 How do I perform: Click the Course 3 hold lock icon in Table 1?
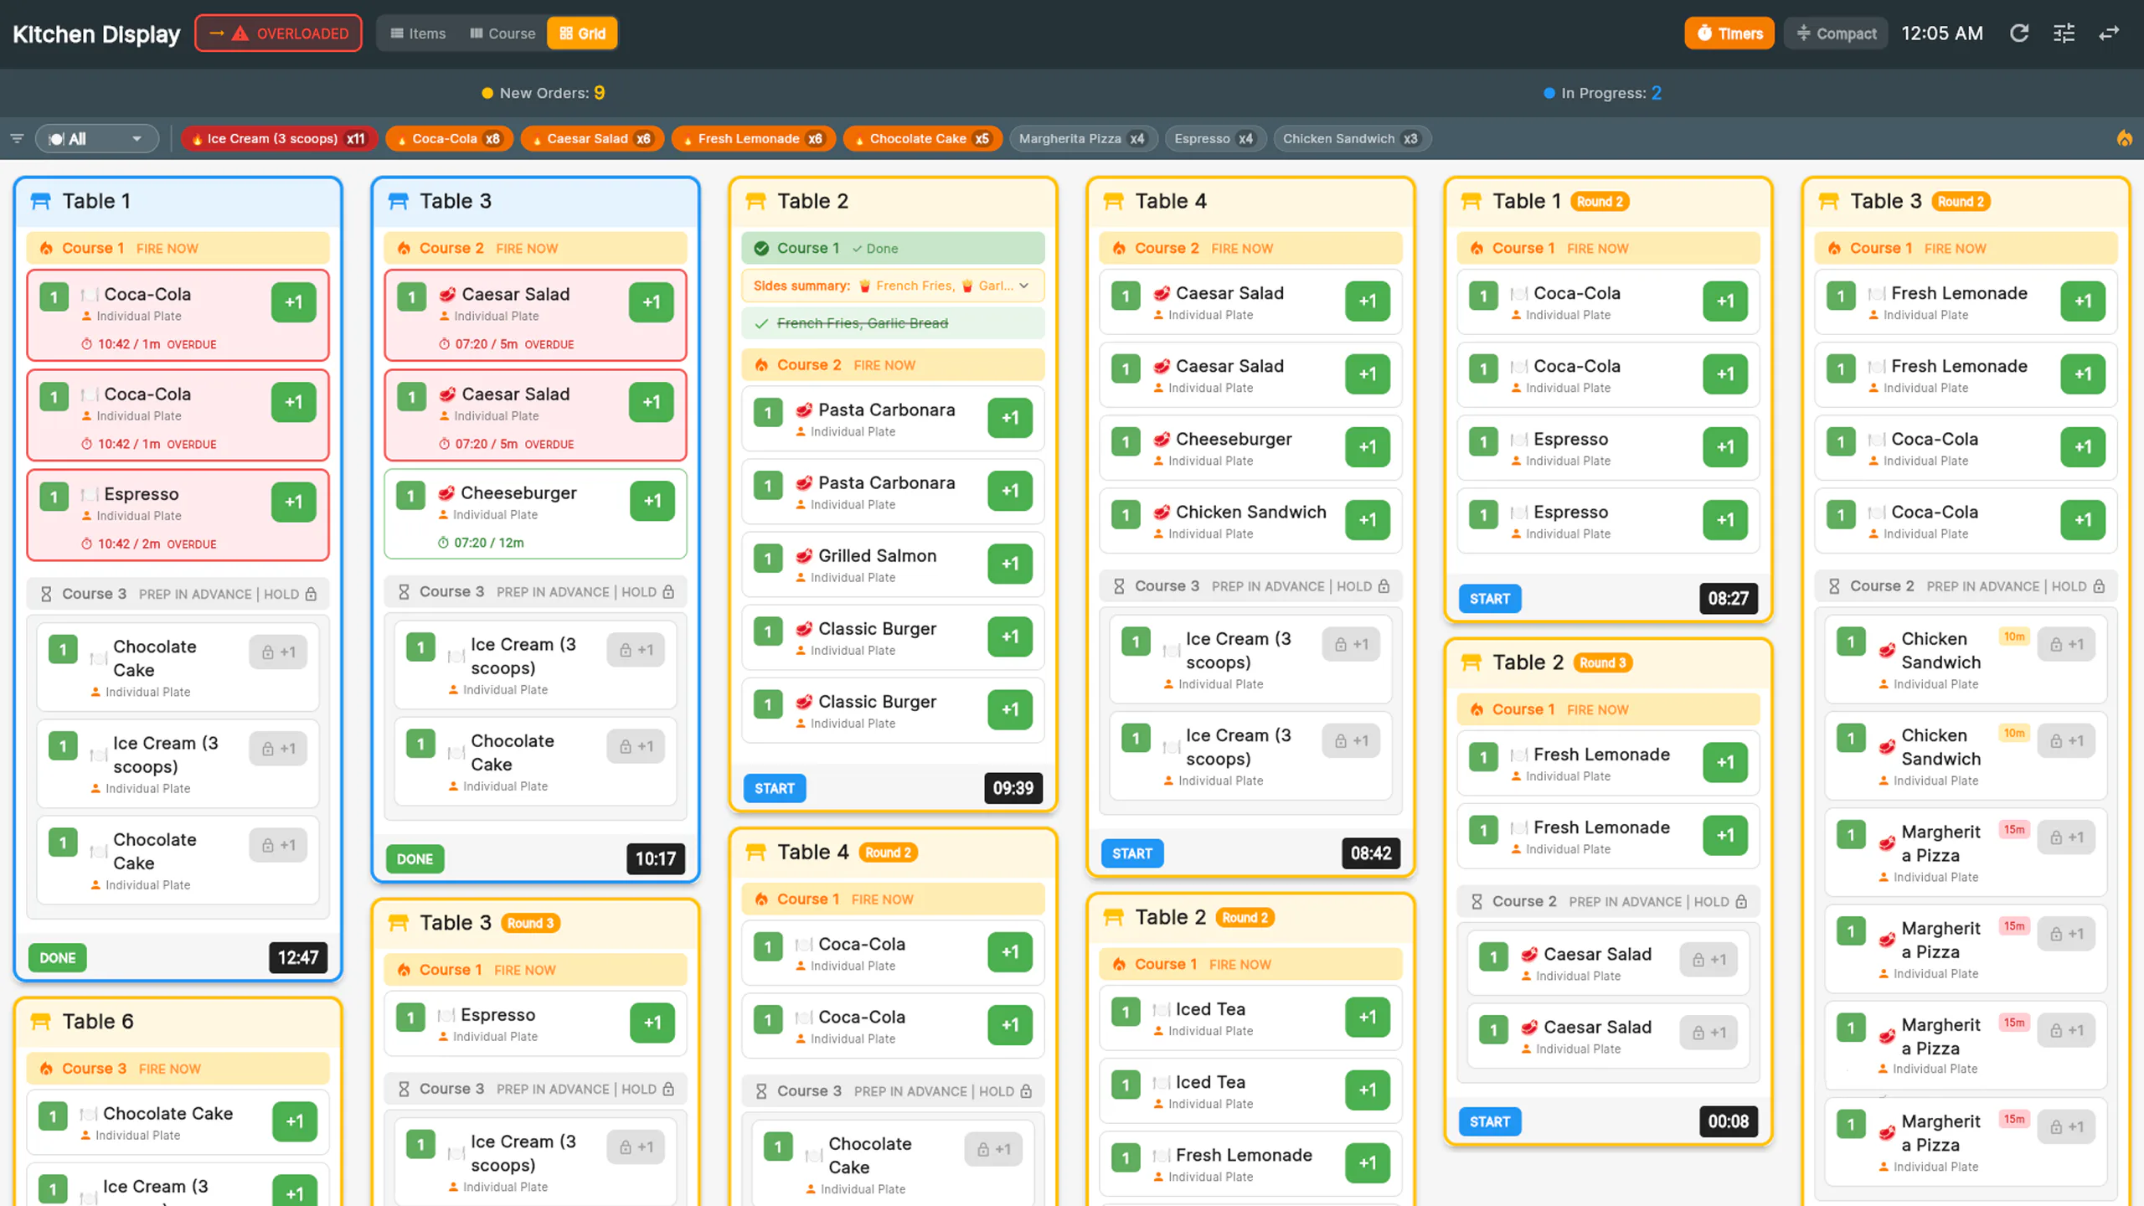[x=312, y=594]
